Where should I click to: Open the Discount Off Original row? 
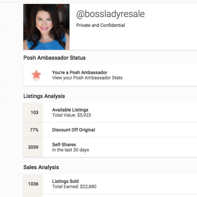[x=110, y=130]
